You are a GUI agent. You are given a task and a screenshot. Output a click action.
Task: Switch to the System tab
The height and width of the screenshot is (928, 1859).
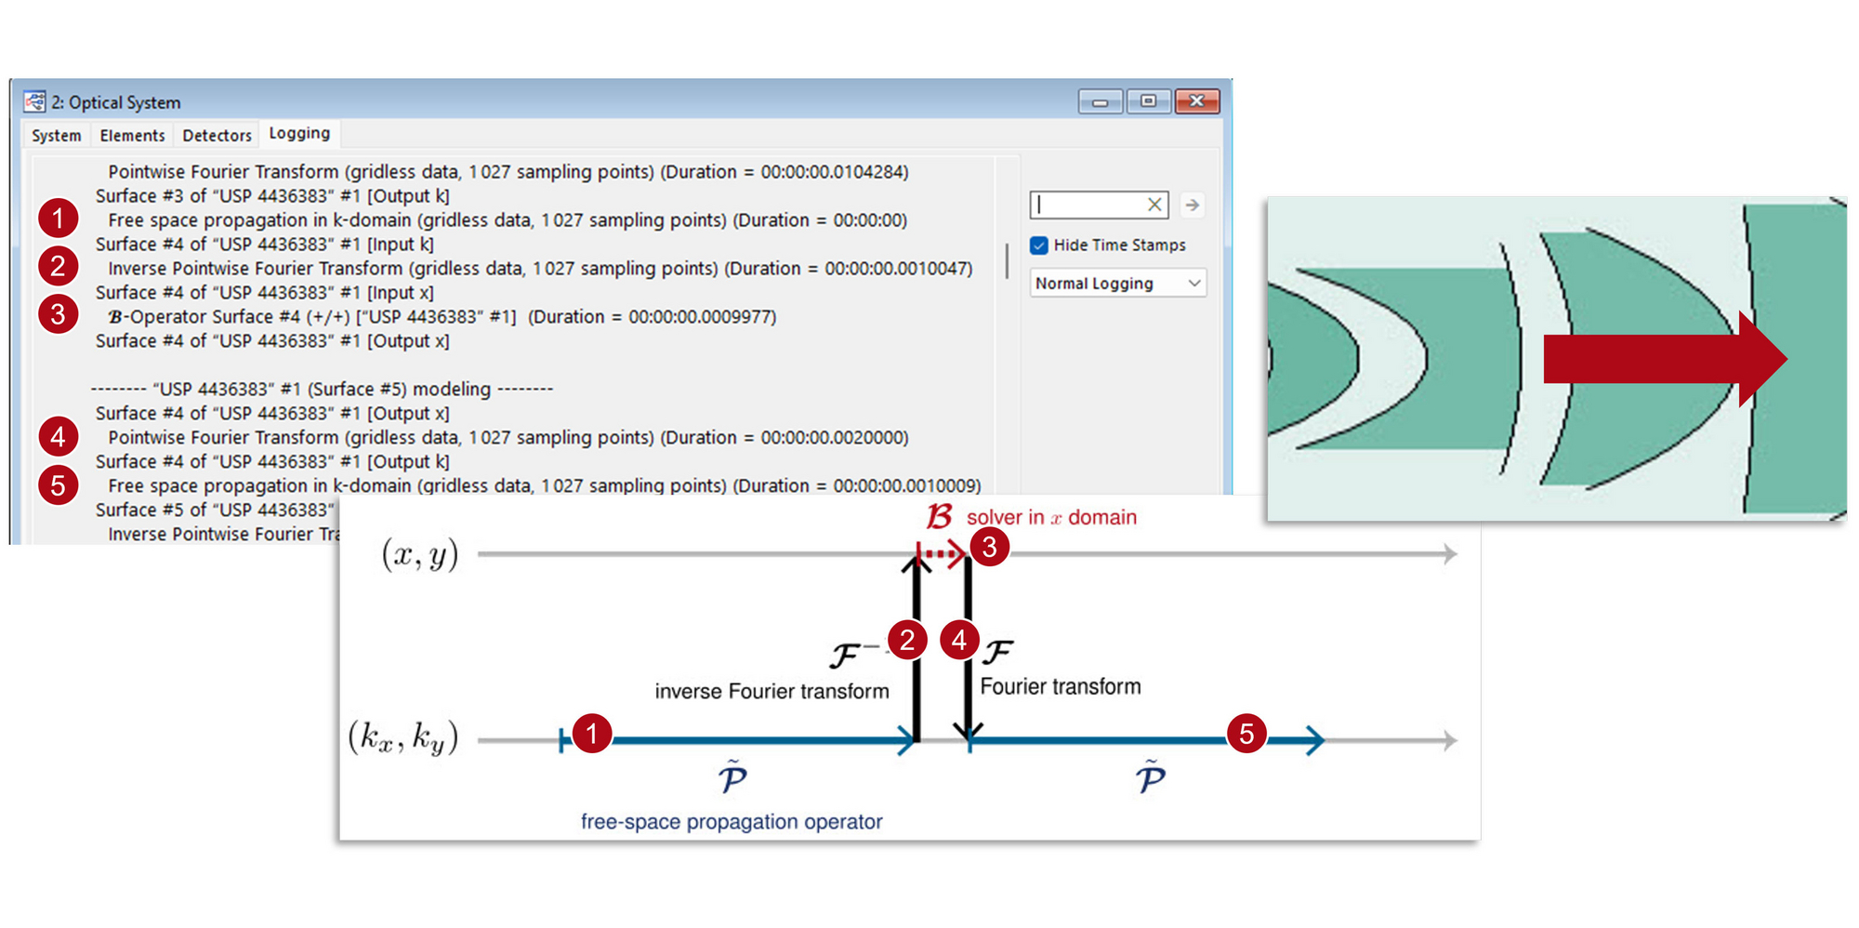pos(55,135)
